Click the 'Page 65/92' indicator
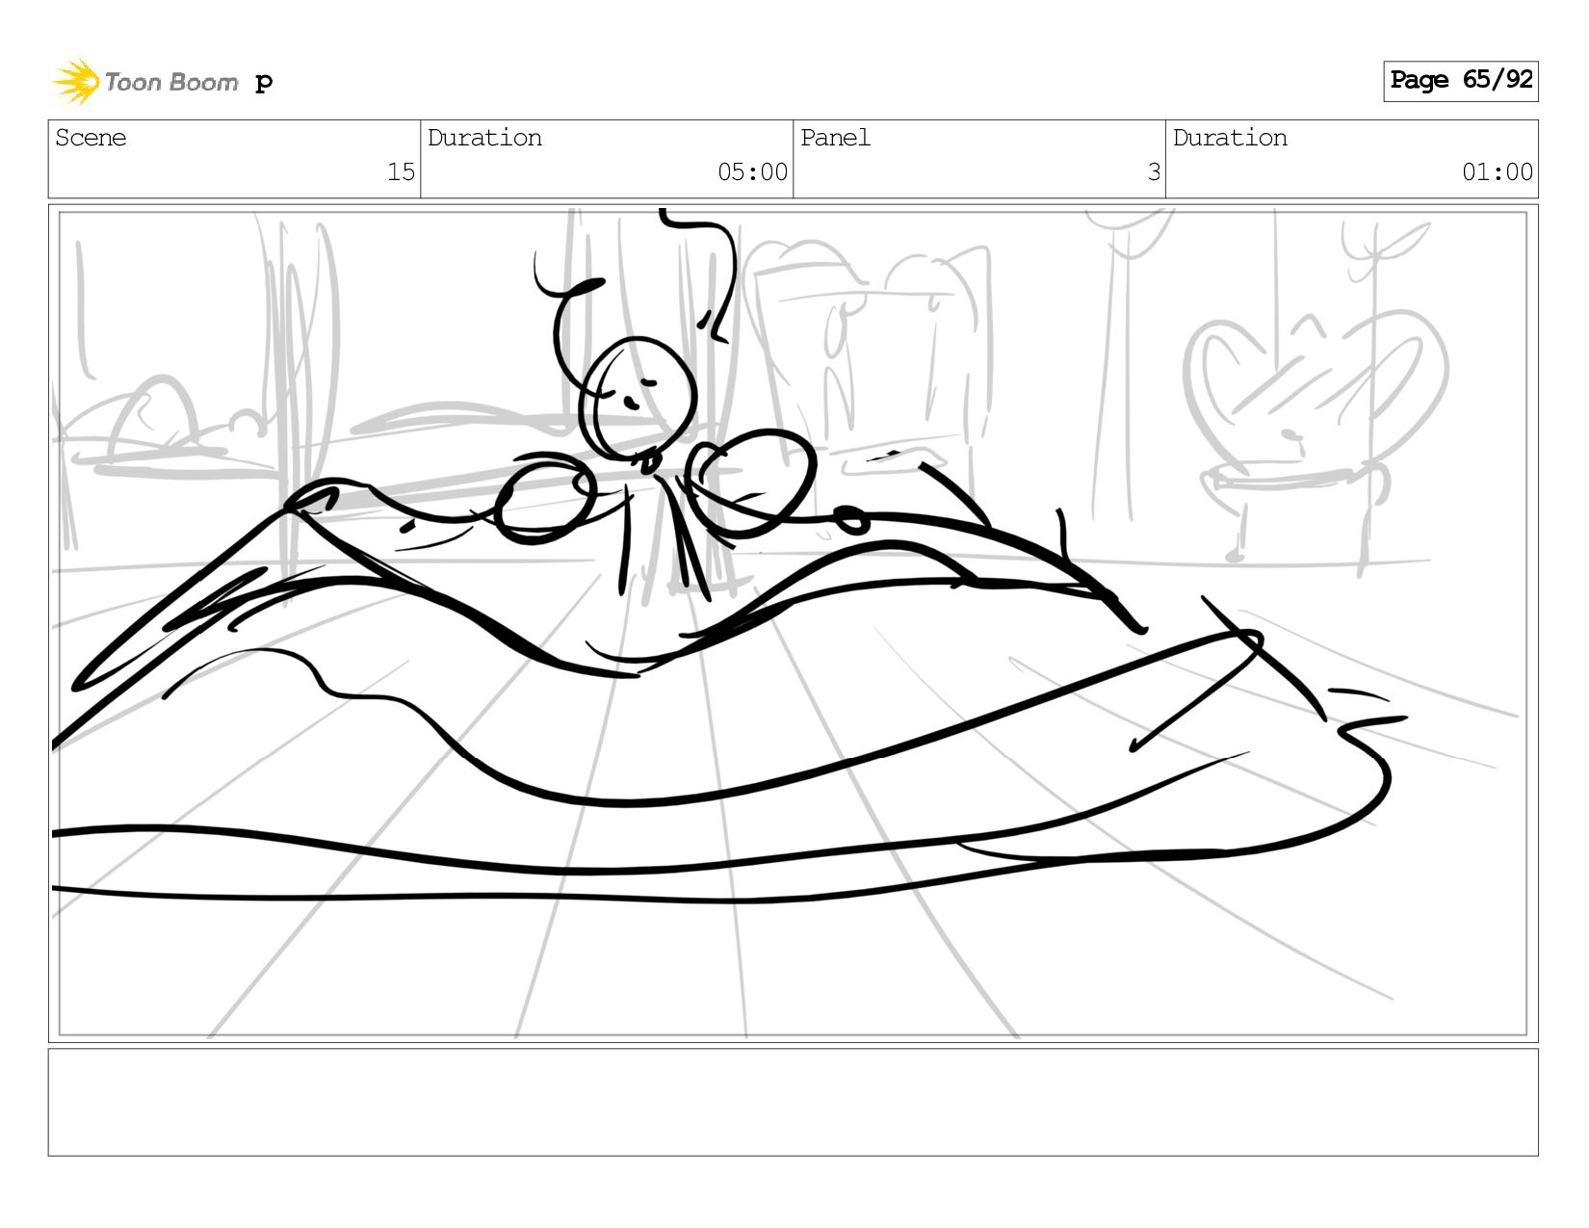1589x1228 pixels. 1460,81
